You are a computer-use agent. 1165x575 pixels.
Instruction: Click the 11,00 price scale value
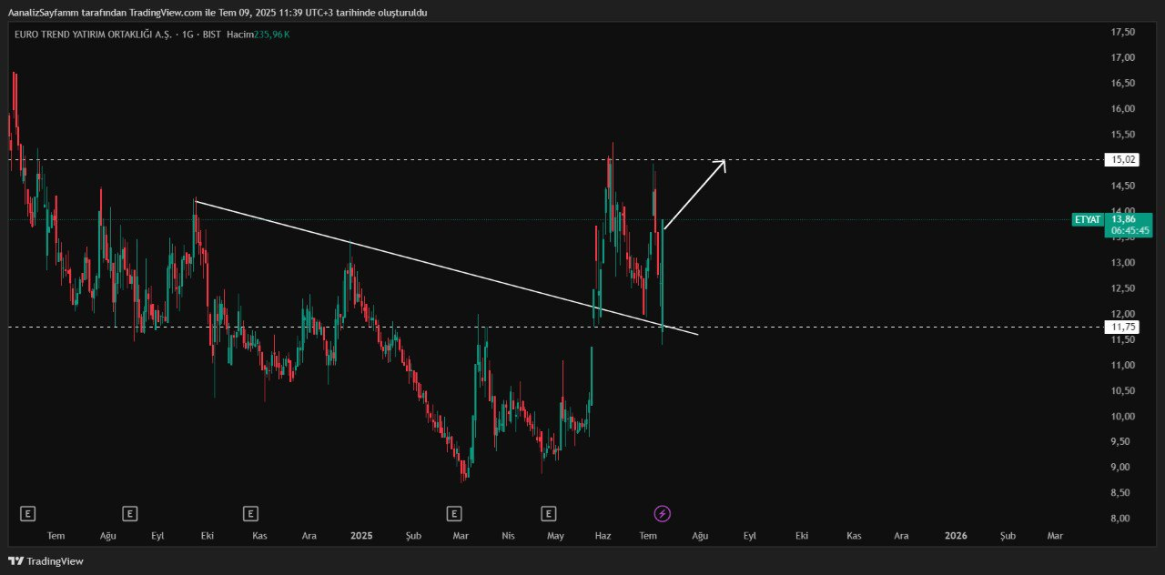1123,365
